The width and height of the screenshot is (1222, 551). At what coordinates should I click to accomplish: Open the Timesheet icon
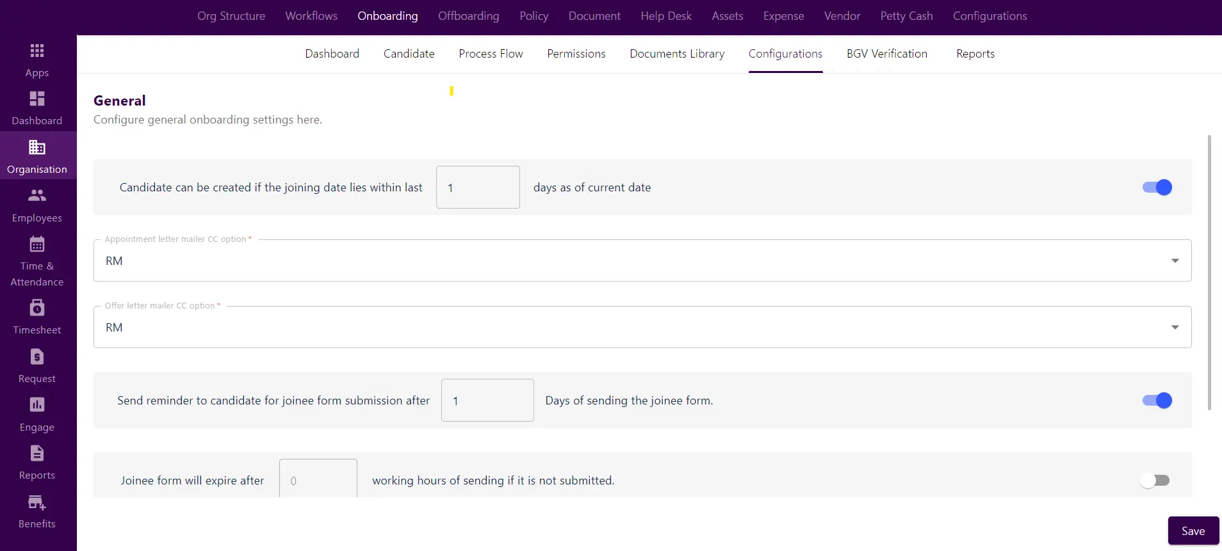(37, 308)
